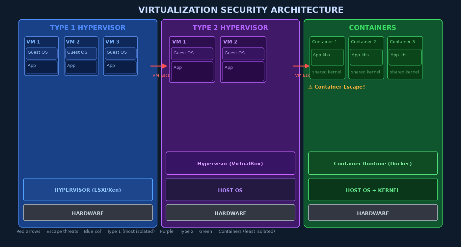Select the red VM Escape arrow near Type 2
Viewport: 461px width, 247px height.
pos(159,66)
